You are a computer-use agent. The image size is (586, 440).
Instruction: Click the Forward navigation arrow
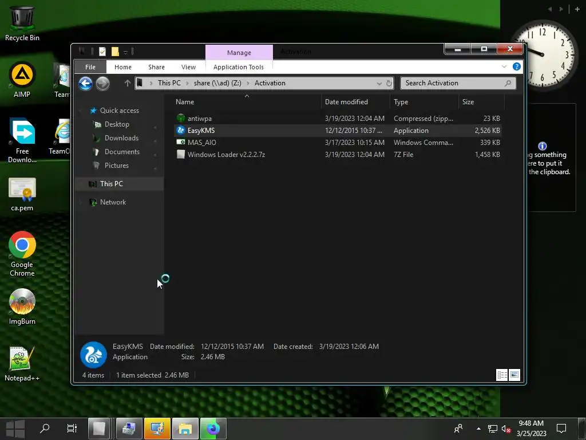coord(102,84)
